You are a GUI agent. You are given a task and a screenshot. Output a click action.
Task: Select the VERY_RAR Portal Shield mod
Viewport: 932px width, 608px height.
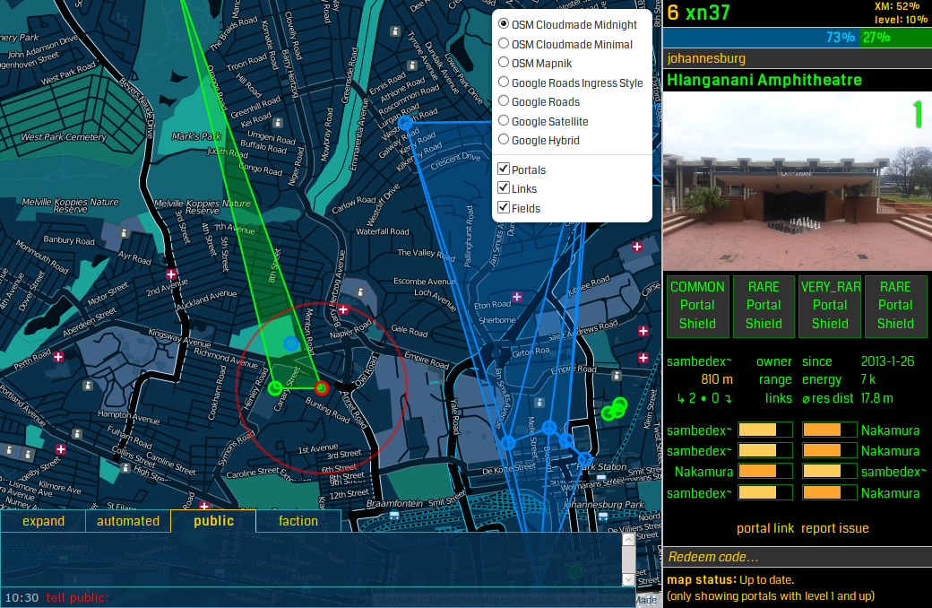click(x=830, y=306)
